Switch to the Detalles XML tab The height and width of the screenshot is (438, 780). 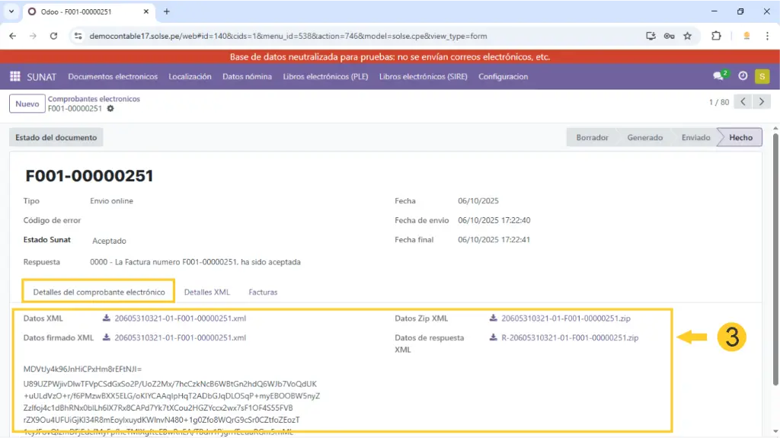pos(206,292)
